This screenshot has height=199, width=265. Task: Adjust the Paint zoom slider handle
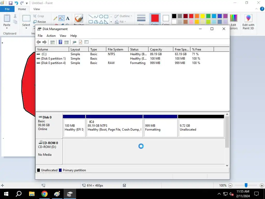tap(246, 185)
